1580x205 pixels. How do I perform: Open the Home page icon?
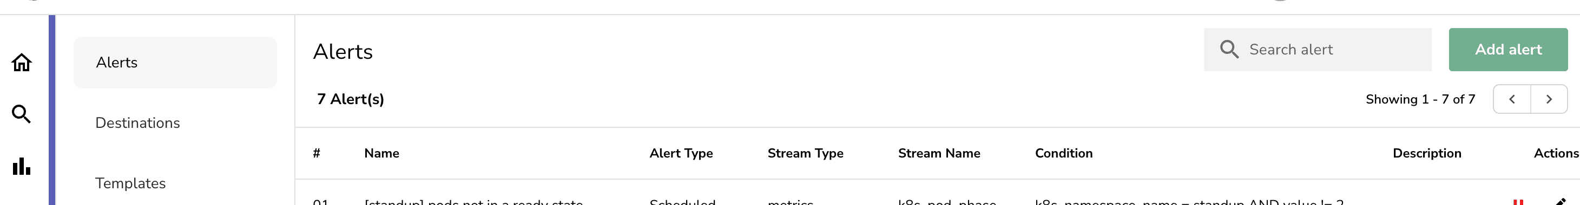22,63
